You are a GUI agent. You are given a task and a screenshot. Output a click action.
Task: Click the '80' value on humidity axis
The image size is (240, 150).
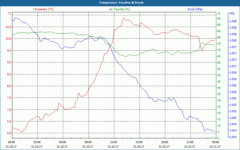tap(219, 37)
